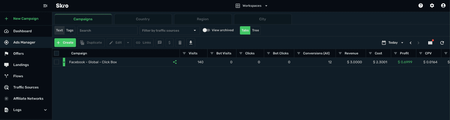Select the Tree view mode
Screen dimensions: 450x120
255,30
